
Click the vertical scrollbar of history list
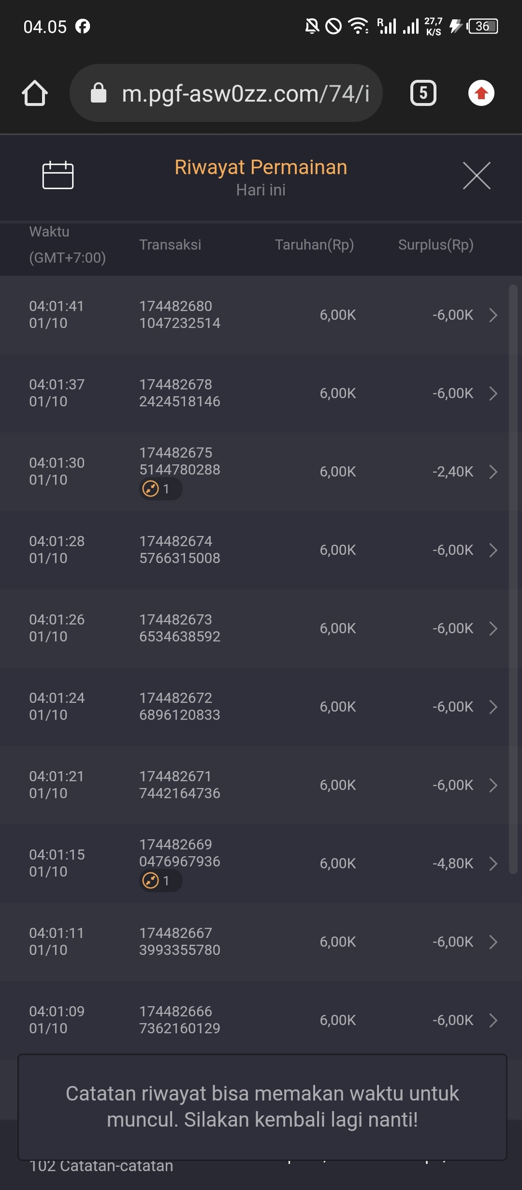[x=513, y=580]
